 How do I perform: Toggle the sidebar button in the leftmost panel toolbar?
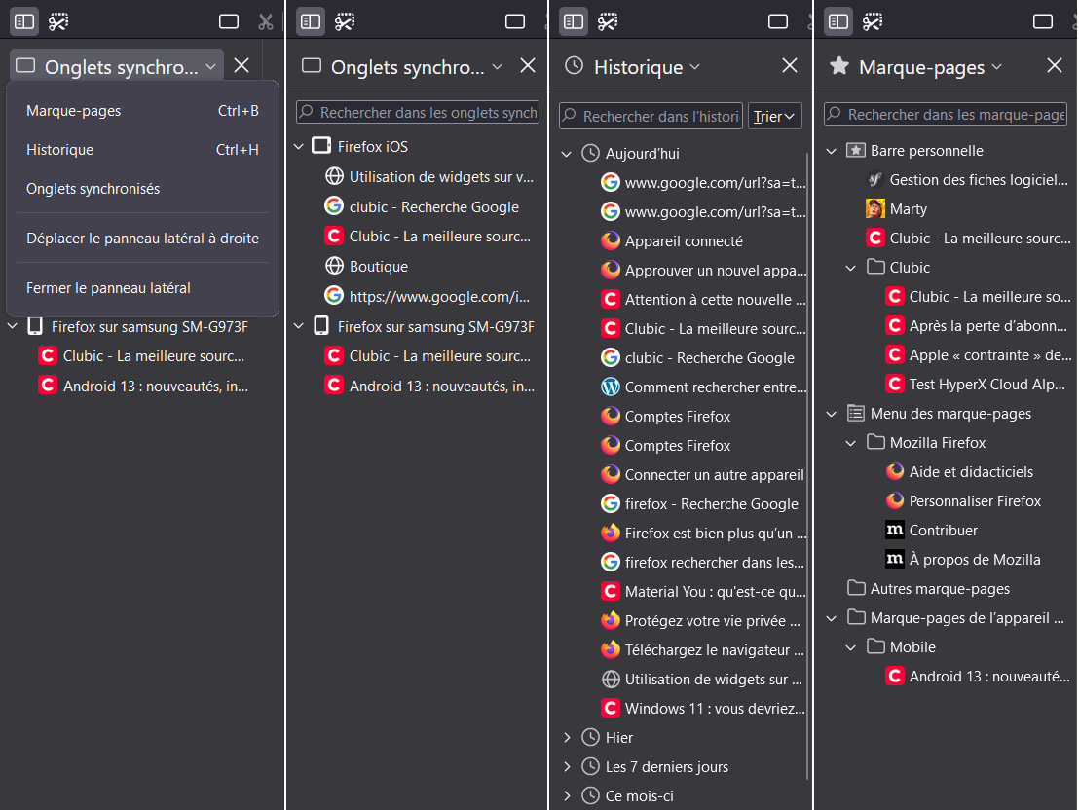[24, 21]
